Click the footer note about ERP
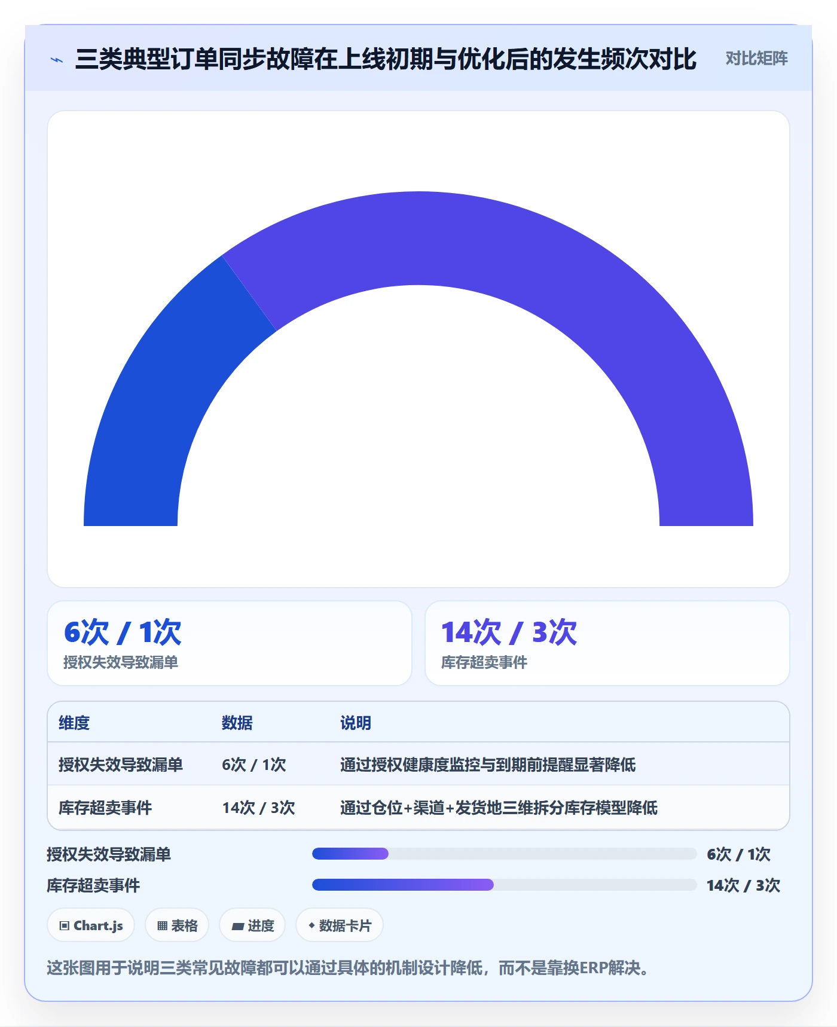The width and height of the screenshot is (837, 1027). (x=349, y=967)
